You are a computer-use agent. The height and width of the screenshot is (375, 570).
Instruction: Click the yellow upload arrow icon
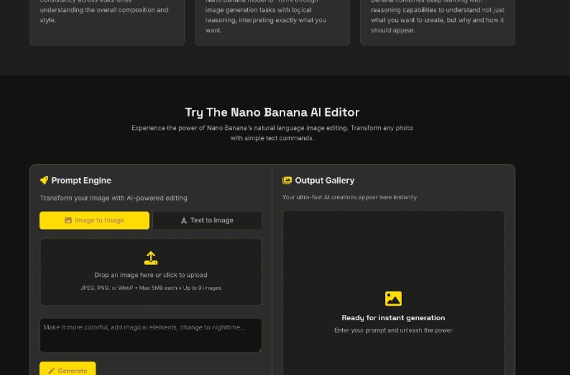pos(150,258)
